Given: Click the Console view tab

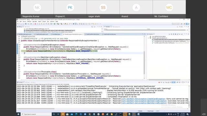Looking at the screenshot, I should point(20,82).
